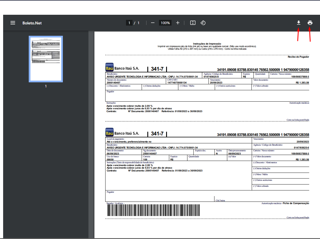The image size is (320, 239).
Task: Click the Instruções de Impressão heading
Action: pos(207,44)
